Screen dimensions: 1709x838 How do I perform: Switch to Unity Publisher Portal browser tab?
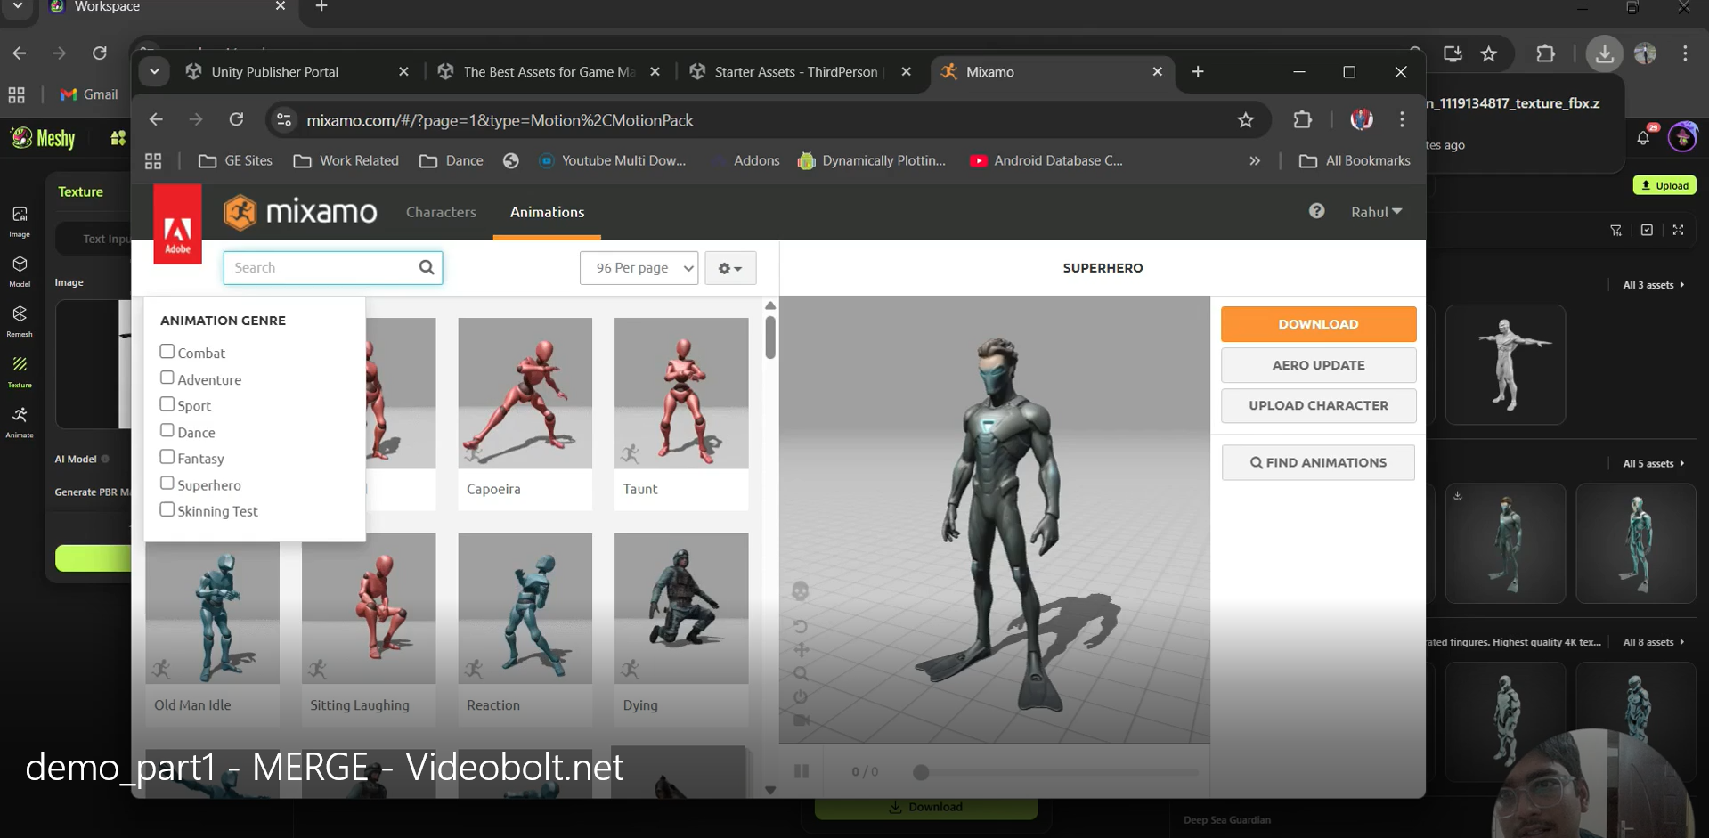coord(274,72)
